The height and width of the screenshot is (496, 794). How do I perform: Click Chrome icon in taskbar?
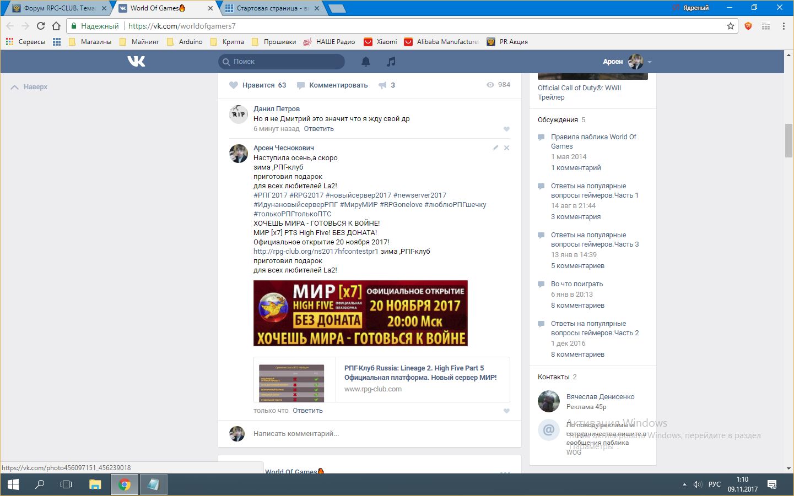click(125, 484)
